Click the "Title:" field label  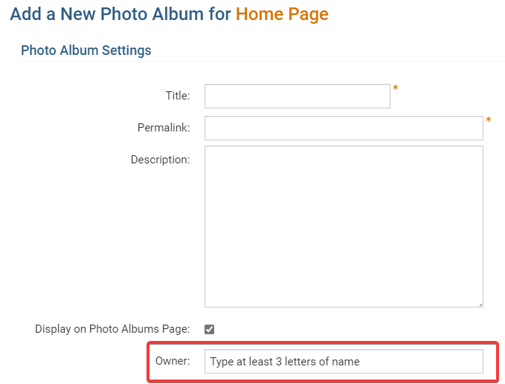pyautogui.click(x=177, y=96)
